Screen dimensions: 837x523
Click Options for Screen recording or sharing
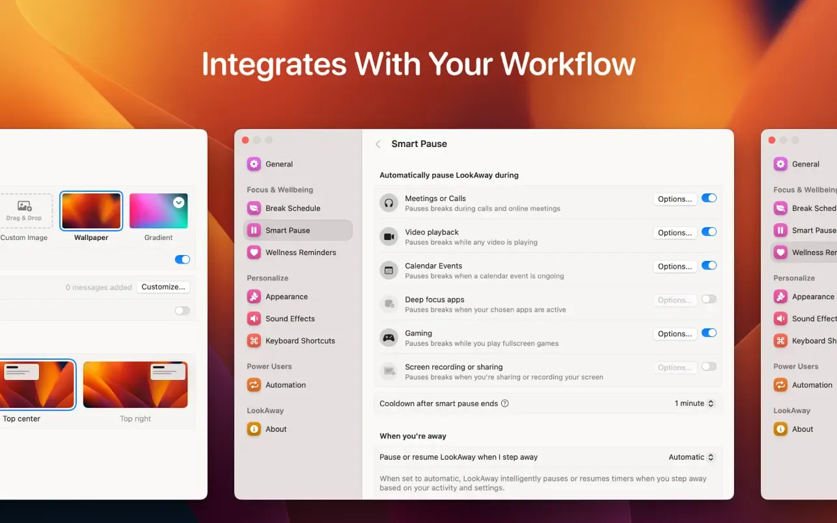click(x=675, y=368)
